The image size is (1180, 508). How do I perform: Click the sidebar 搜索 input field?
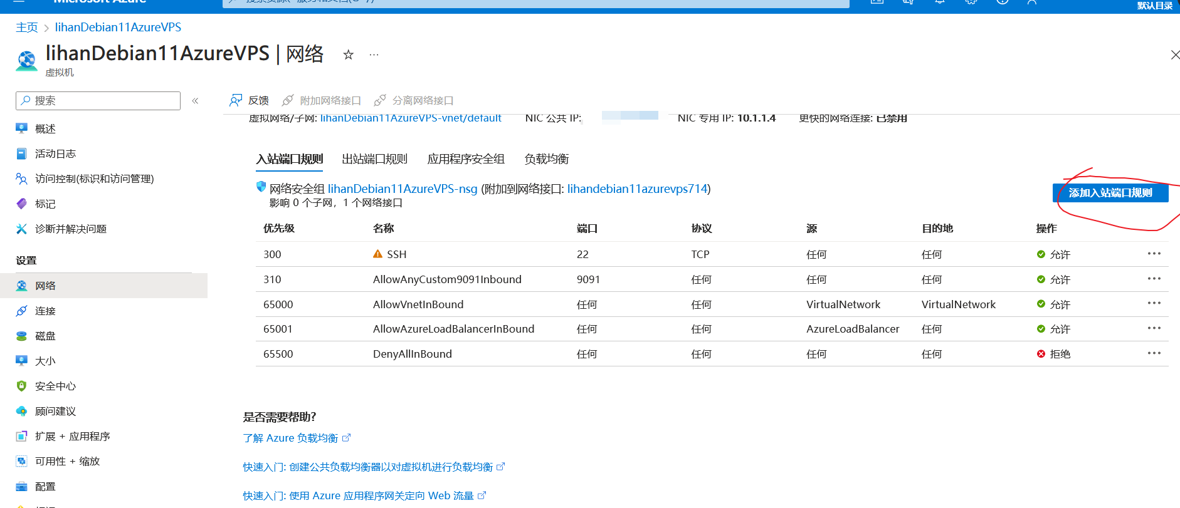point(98,100)
